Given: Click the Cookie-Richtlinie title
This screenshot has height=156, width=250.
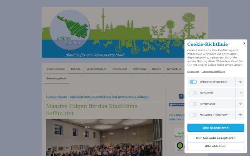Looking at the screenshot, I should click(207, 44).
